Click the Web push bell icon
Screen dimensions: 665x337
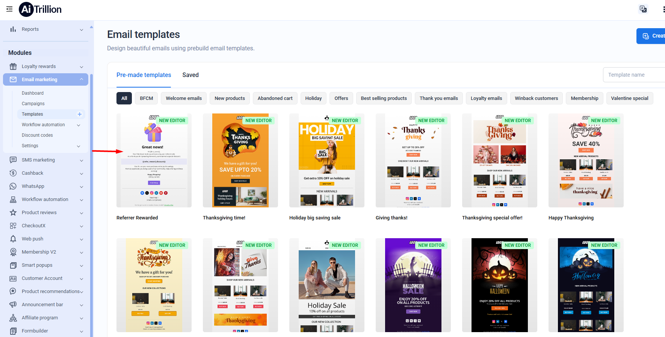coord(13,239)
